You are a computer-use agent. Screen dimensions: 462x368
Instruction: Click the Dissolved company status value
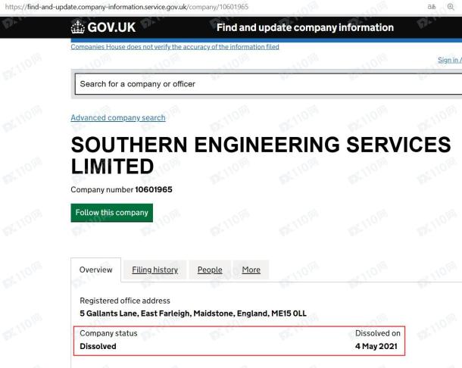(x=98, y=346)
